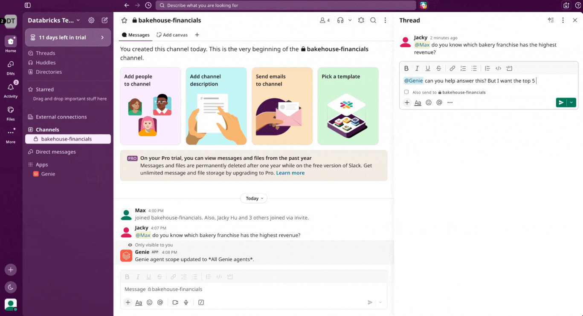The width and height of the screenshot is (583, 316).
Task: Click the Learn more link
Action: [290, 173]
